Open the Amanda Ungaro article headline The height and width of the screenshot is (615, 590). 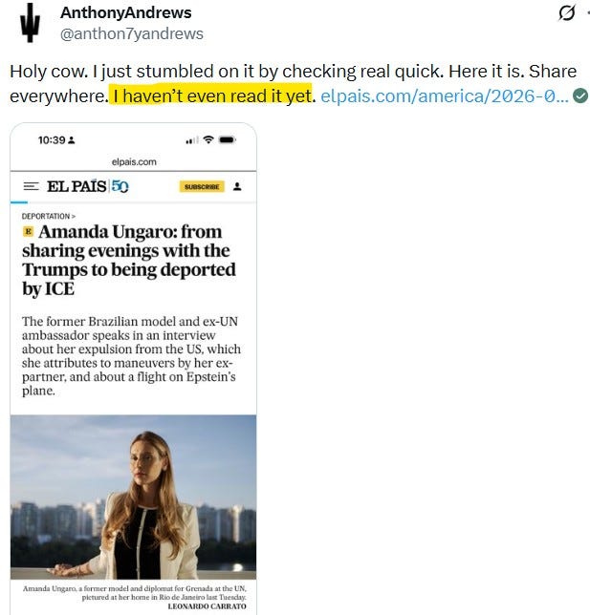coord(129,260)
